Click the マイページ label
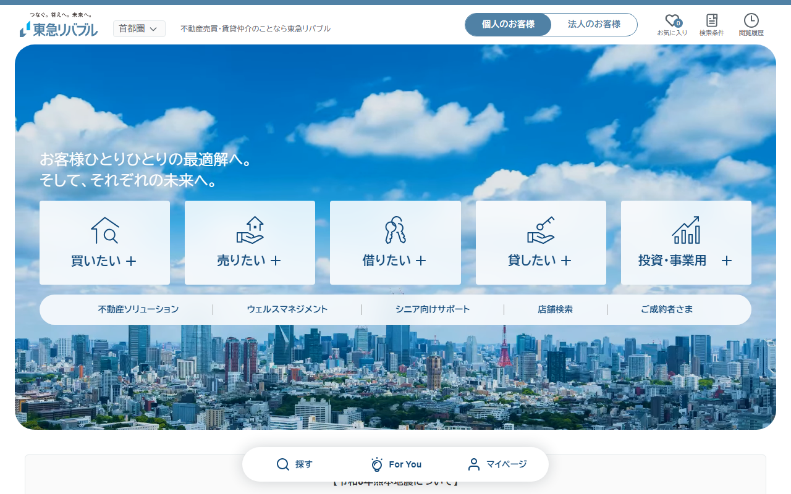 [507, 464]
